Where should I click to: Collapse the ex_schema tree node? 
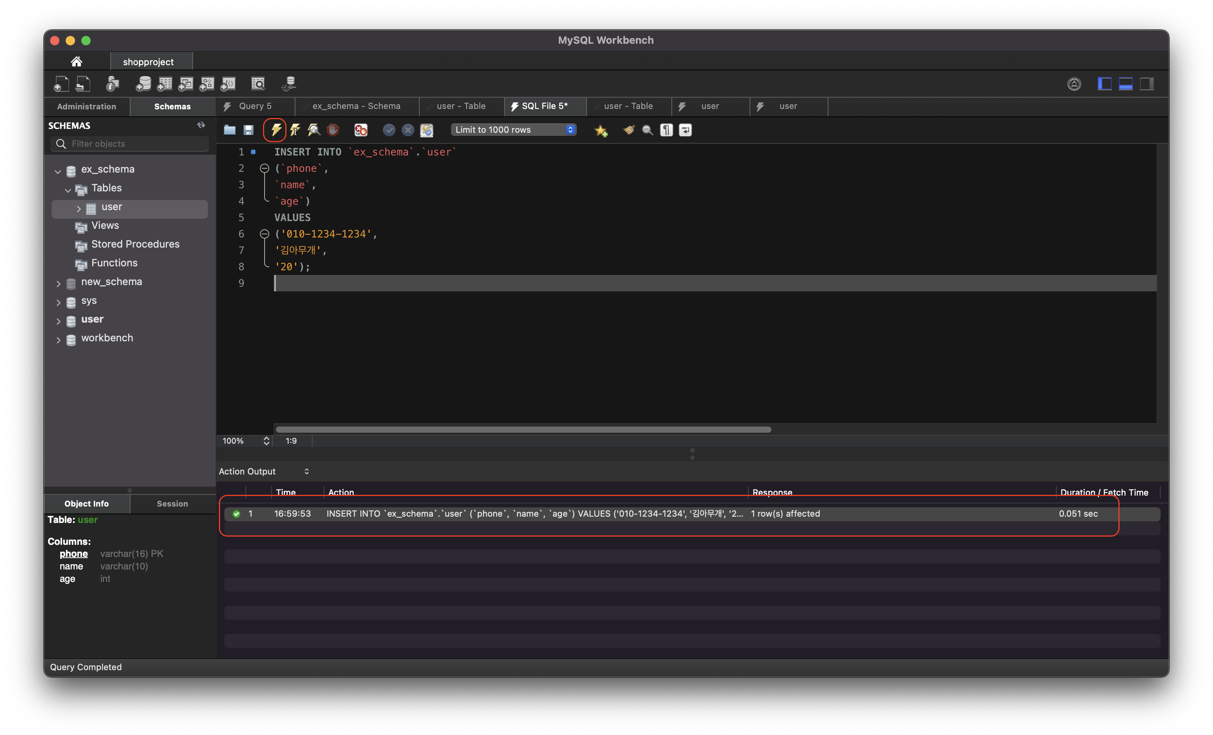(x=58, y=172)
